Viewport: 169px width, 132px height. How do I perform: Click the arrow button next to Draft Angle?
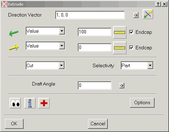122,86
